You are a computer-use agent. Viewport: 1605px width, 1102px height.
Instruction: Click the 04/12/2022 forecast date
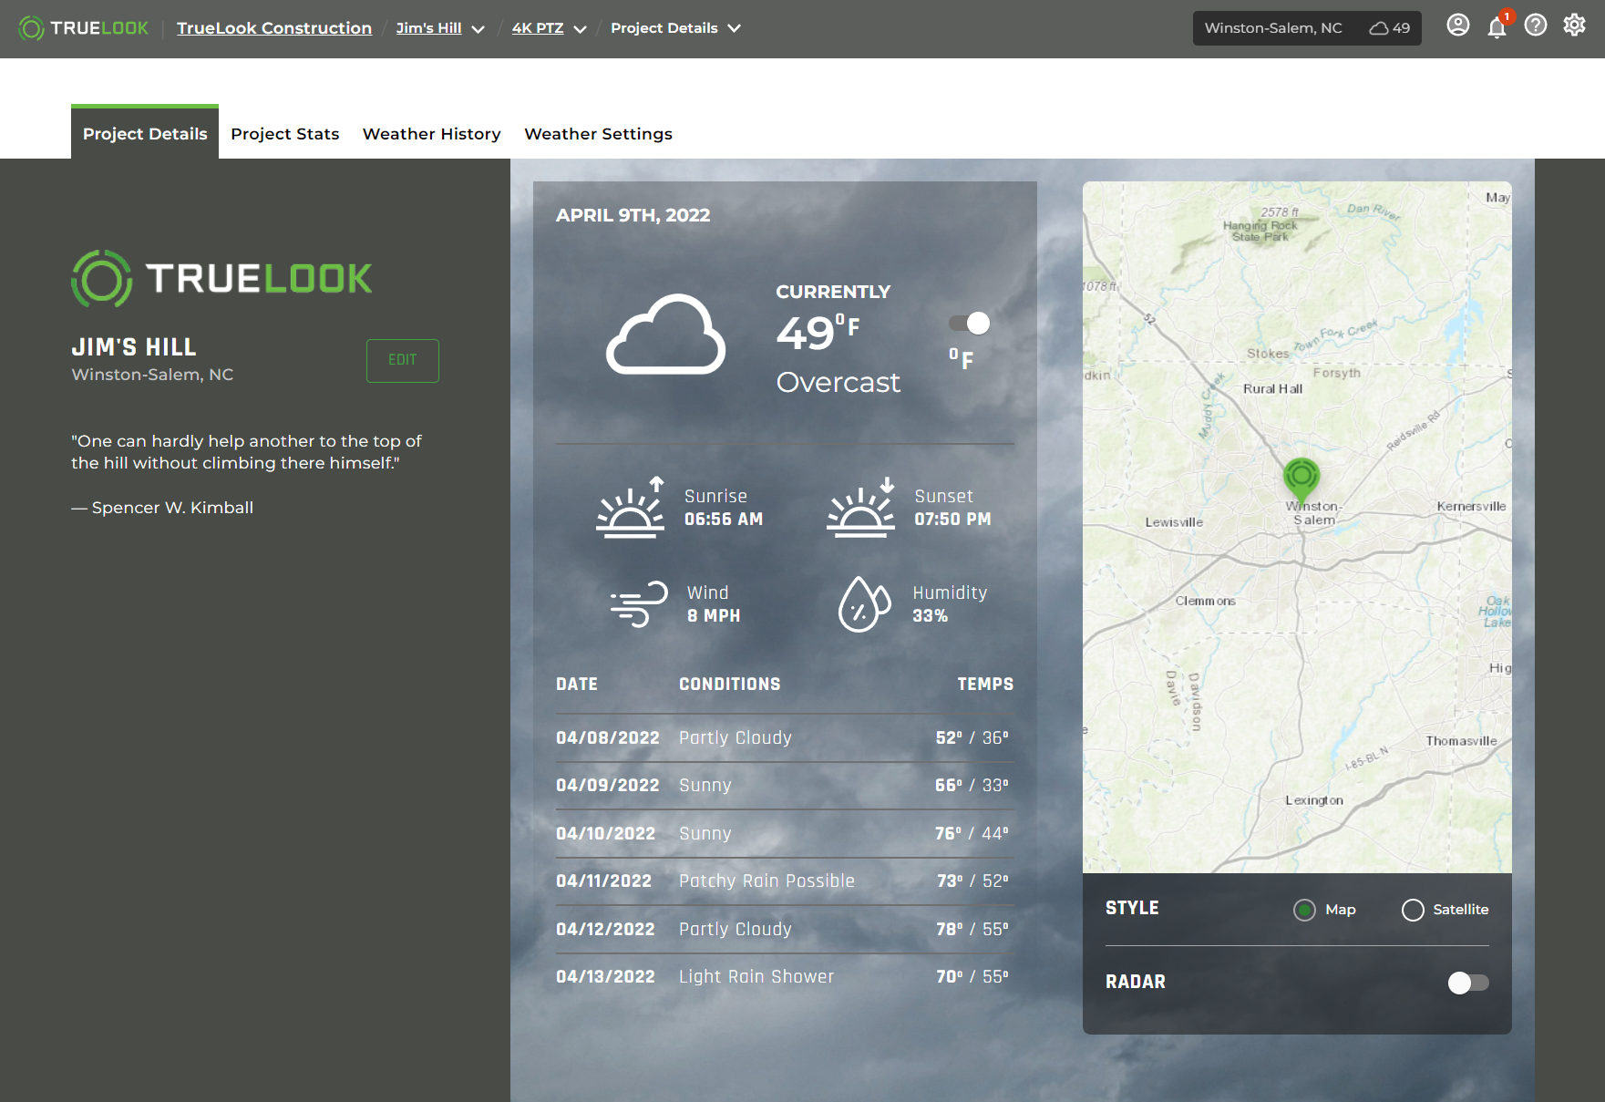click(x=606, y=930)
